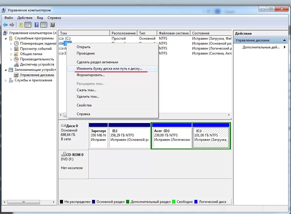Viewport: 291px width, 214px height.
Task: Open the Справка menu in menu bar
Action: tap(54, 18)
